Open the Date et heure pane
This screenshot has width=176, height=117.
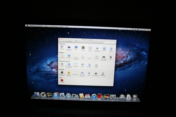click(x=76, y=73)
